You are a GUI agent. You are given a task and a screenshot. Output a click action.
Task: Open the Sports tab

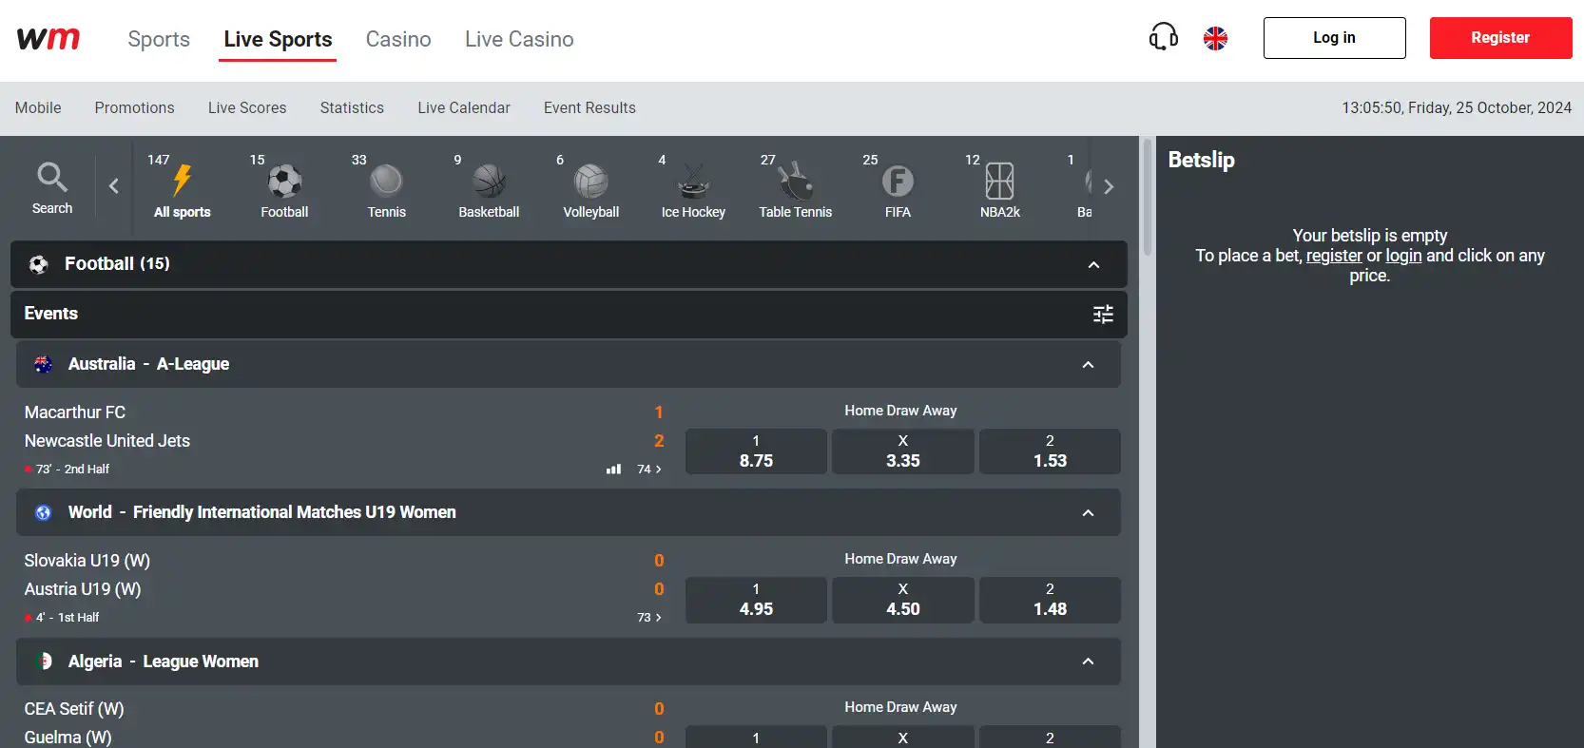click(159, 39)
